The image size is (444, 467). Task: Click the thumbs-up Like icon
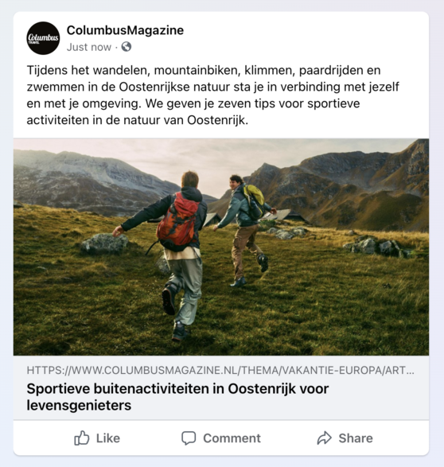tap(82, 438)
